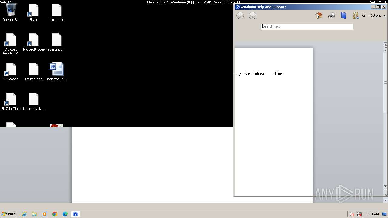
Task: Click the small icon above the scrollbar
Action: (385, 46)
